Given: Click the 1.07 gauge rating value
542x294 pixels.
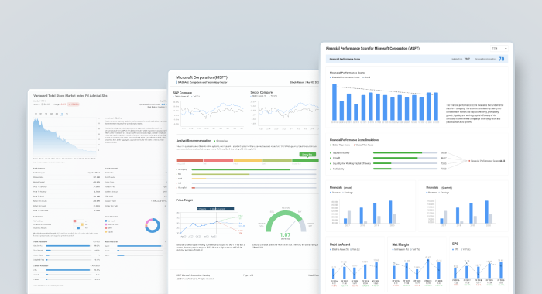Looking at the screenshot, I should coord(285,235).
